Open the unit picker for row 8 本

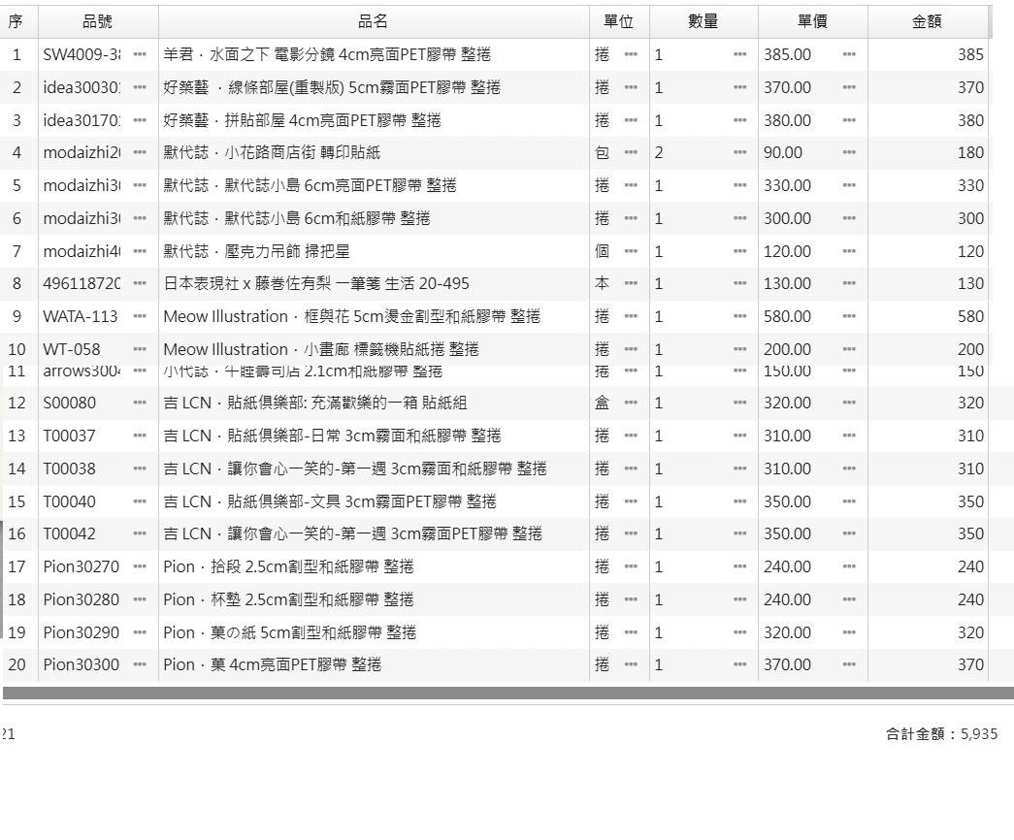coord(632,284)
